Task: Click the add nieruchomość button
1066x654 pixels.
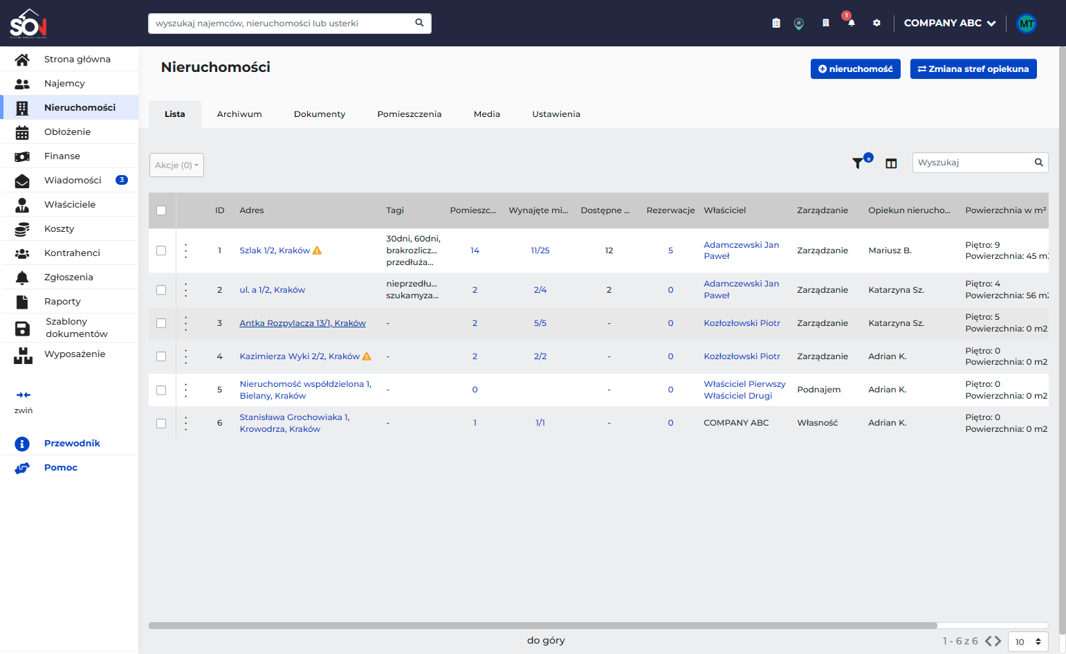Action: 856,69
